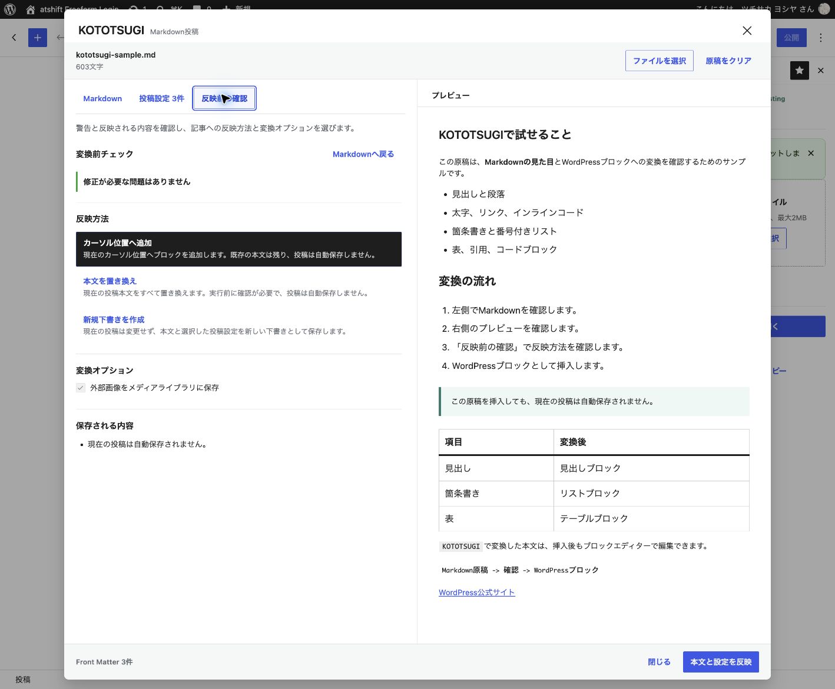The height and width of the screenshot is (689, 835).
Task: Click the 修正が必要な問題はありません status message
Action: point(137,182)
